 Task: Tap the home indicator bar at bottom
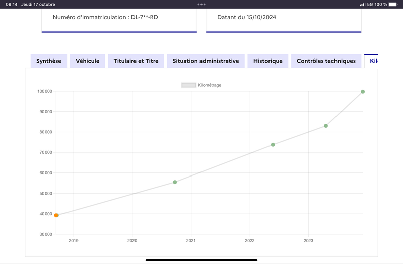[201, 260]
